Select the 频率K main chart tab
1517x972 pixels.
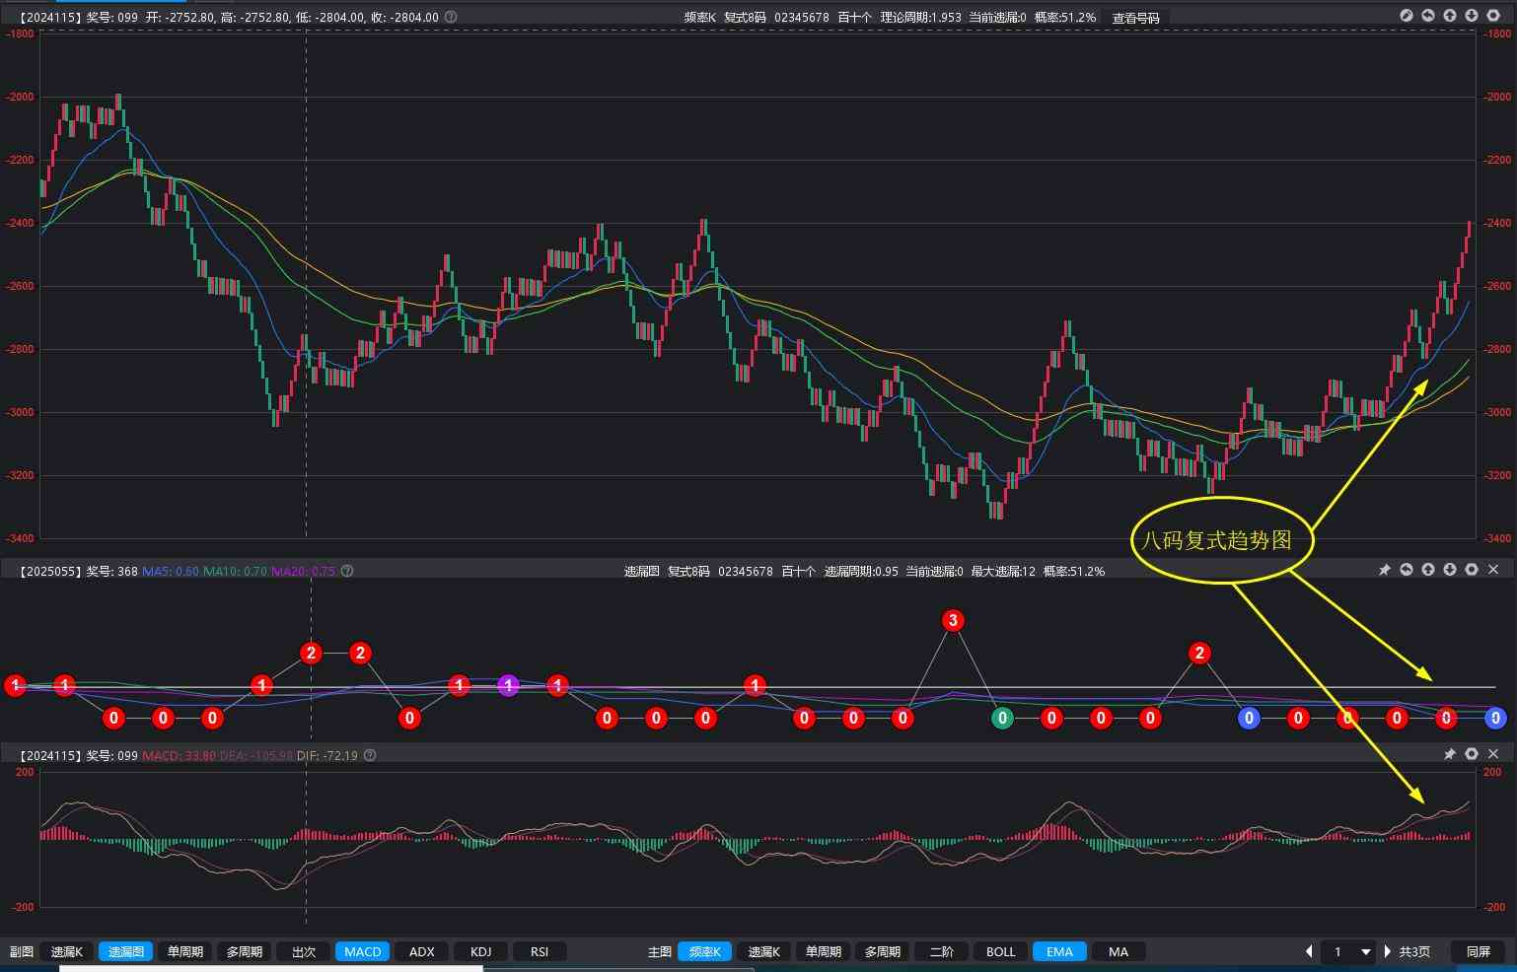(704, 951)
